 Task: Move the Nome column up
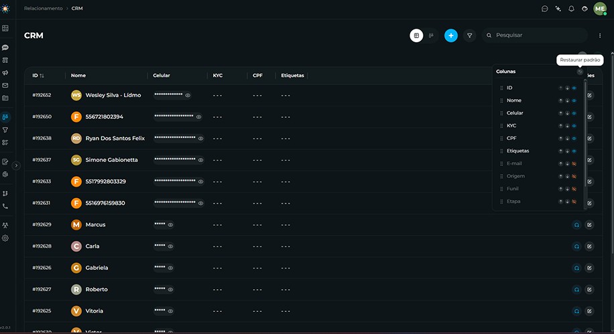click(x=561, y=100)
